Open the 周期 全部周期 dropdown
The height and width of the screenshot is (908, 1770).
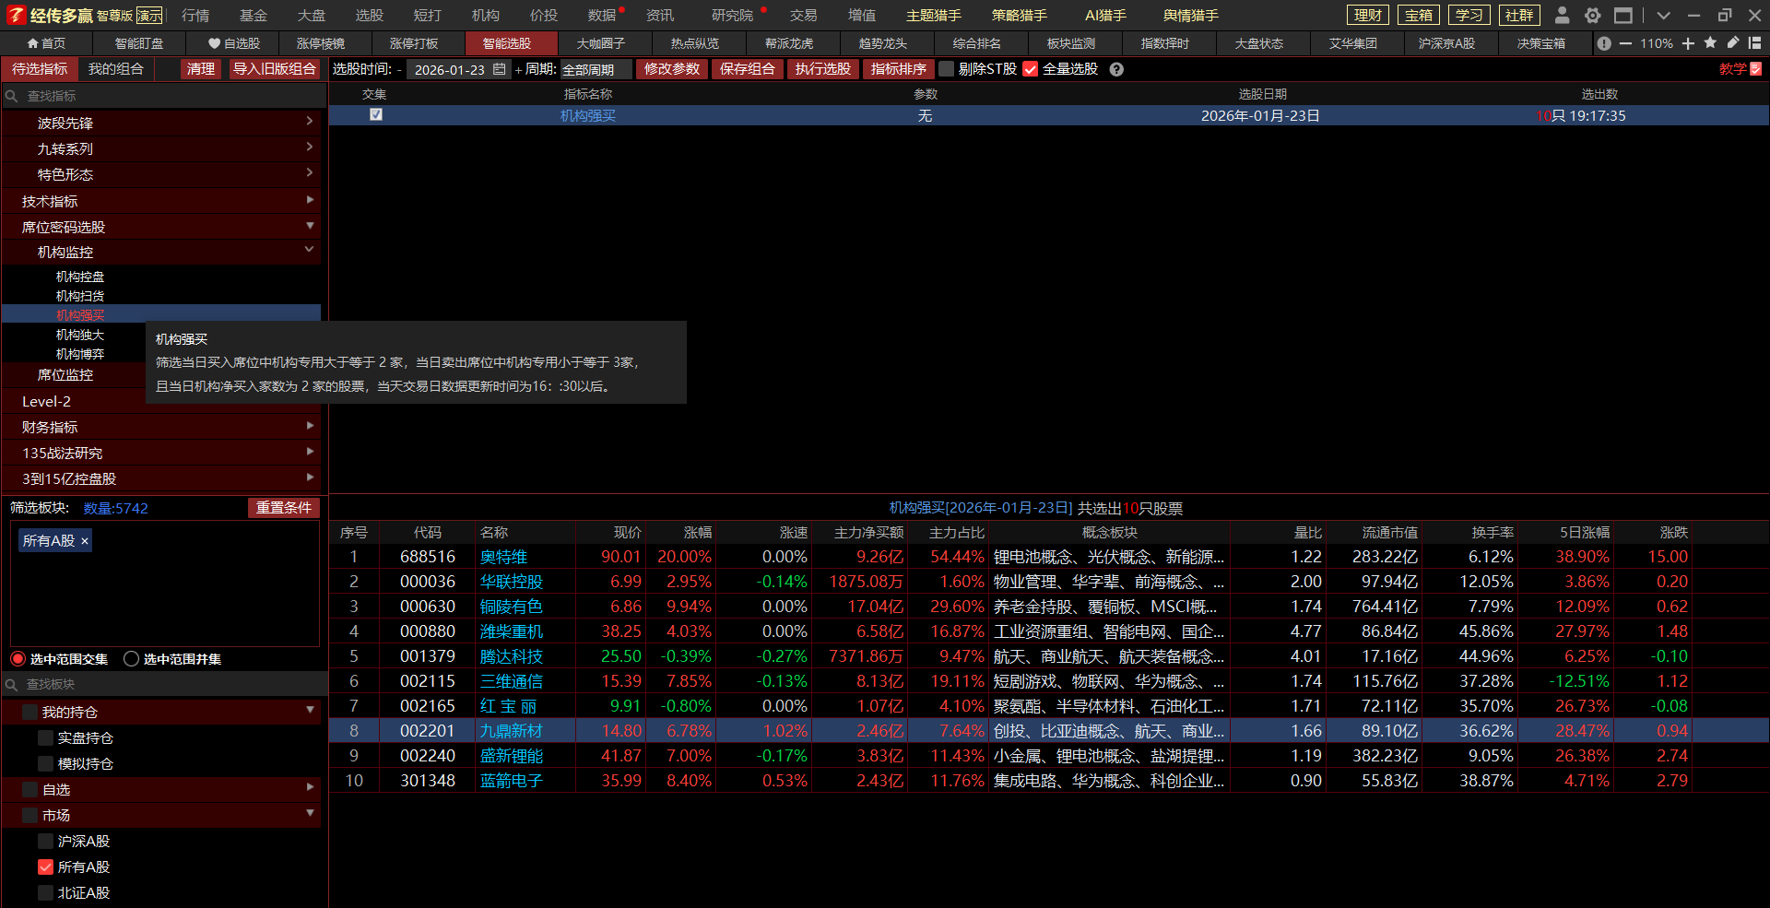[x=596, y=69]
